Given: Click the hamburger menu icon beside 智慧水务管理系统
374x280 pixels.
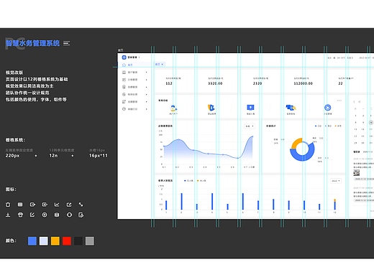Looking at the screenshot, I should coord(67,43).
